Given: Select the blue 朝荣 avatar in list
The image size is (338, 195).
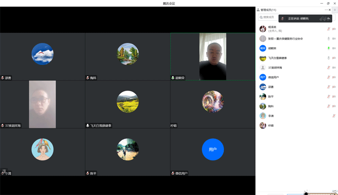Looking at the screenshot, I should (x=262, y=48).
